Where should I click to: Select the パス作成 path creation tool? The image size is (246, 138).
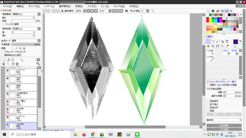[210, 58]
